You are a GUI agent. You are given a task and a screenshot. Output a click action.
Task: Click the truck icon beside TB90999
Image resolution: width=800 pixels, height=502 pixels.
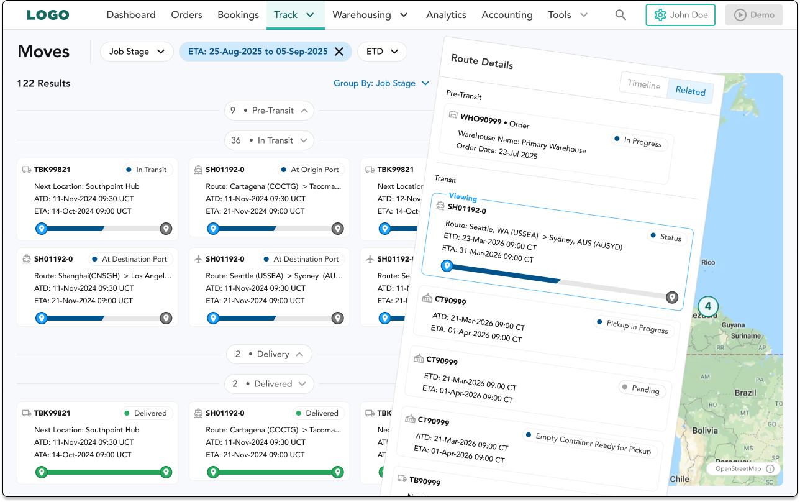[402, 478]
